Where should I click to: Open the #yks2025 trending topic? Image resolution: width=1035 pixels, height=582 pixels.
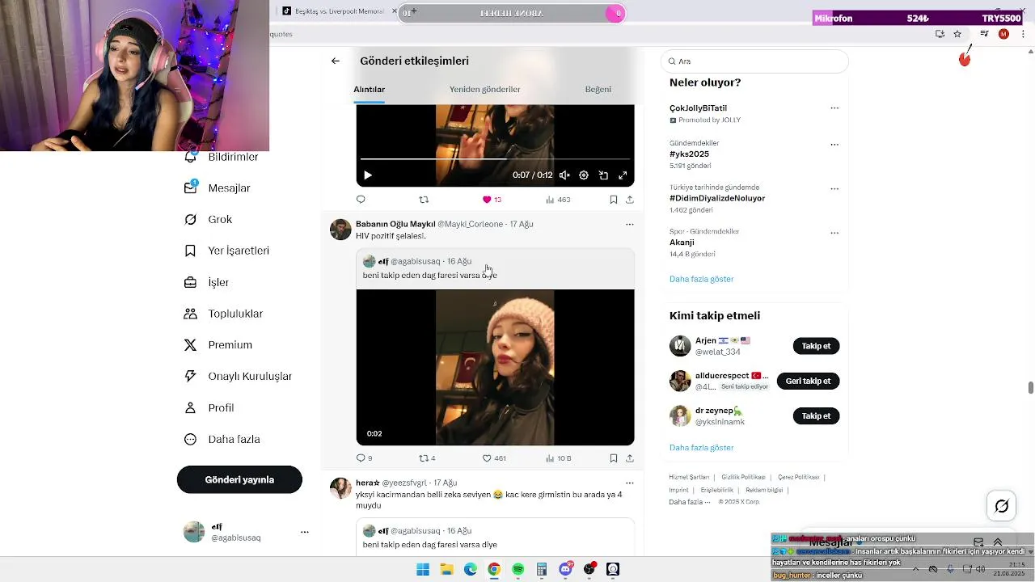[689, 154]
